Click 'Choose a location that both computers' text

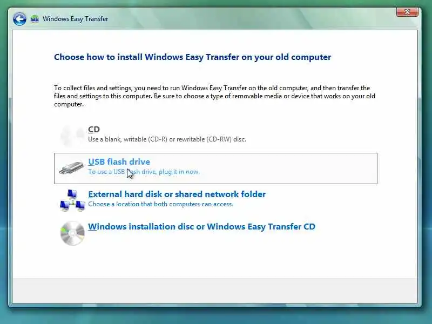point(160,204)
